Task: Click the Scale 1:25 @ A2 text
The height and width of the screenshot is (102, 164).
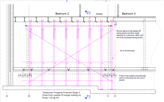Action: click(x=51, y=98)
